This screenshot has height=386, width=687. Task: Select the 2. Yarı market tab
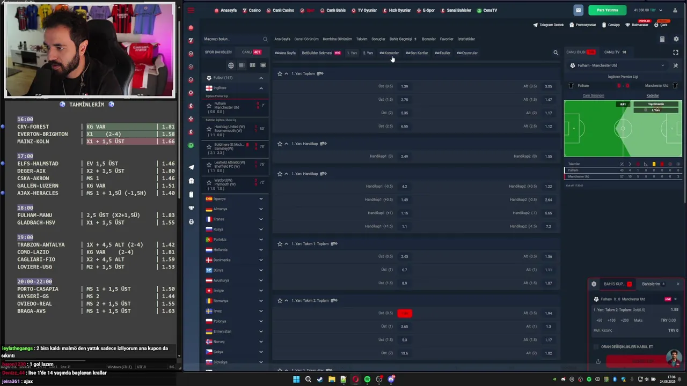[368, 53]
